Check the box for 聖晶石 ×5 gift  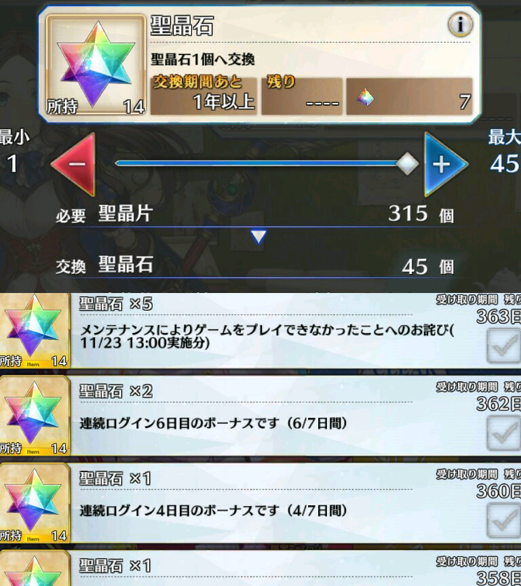point(504,346)
